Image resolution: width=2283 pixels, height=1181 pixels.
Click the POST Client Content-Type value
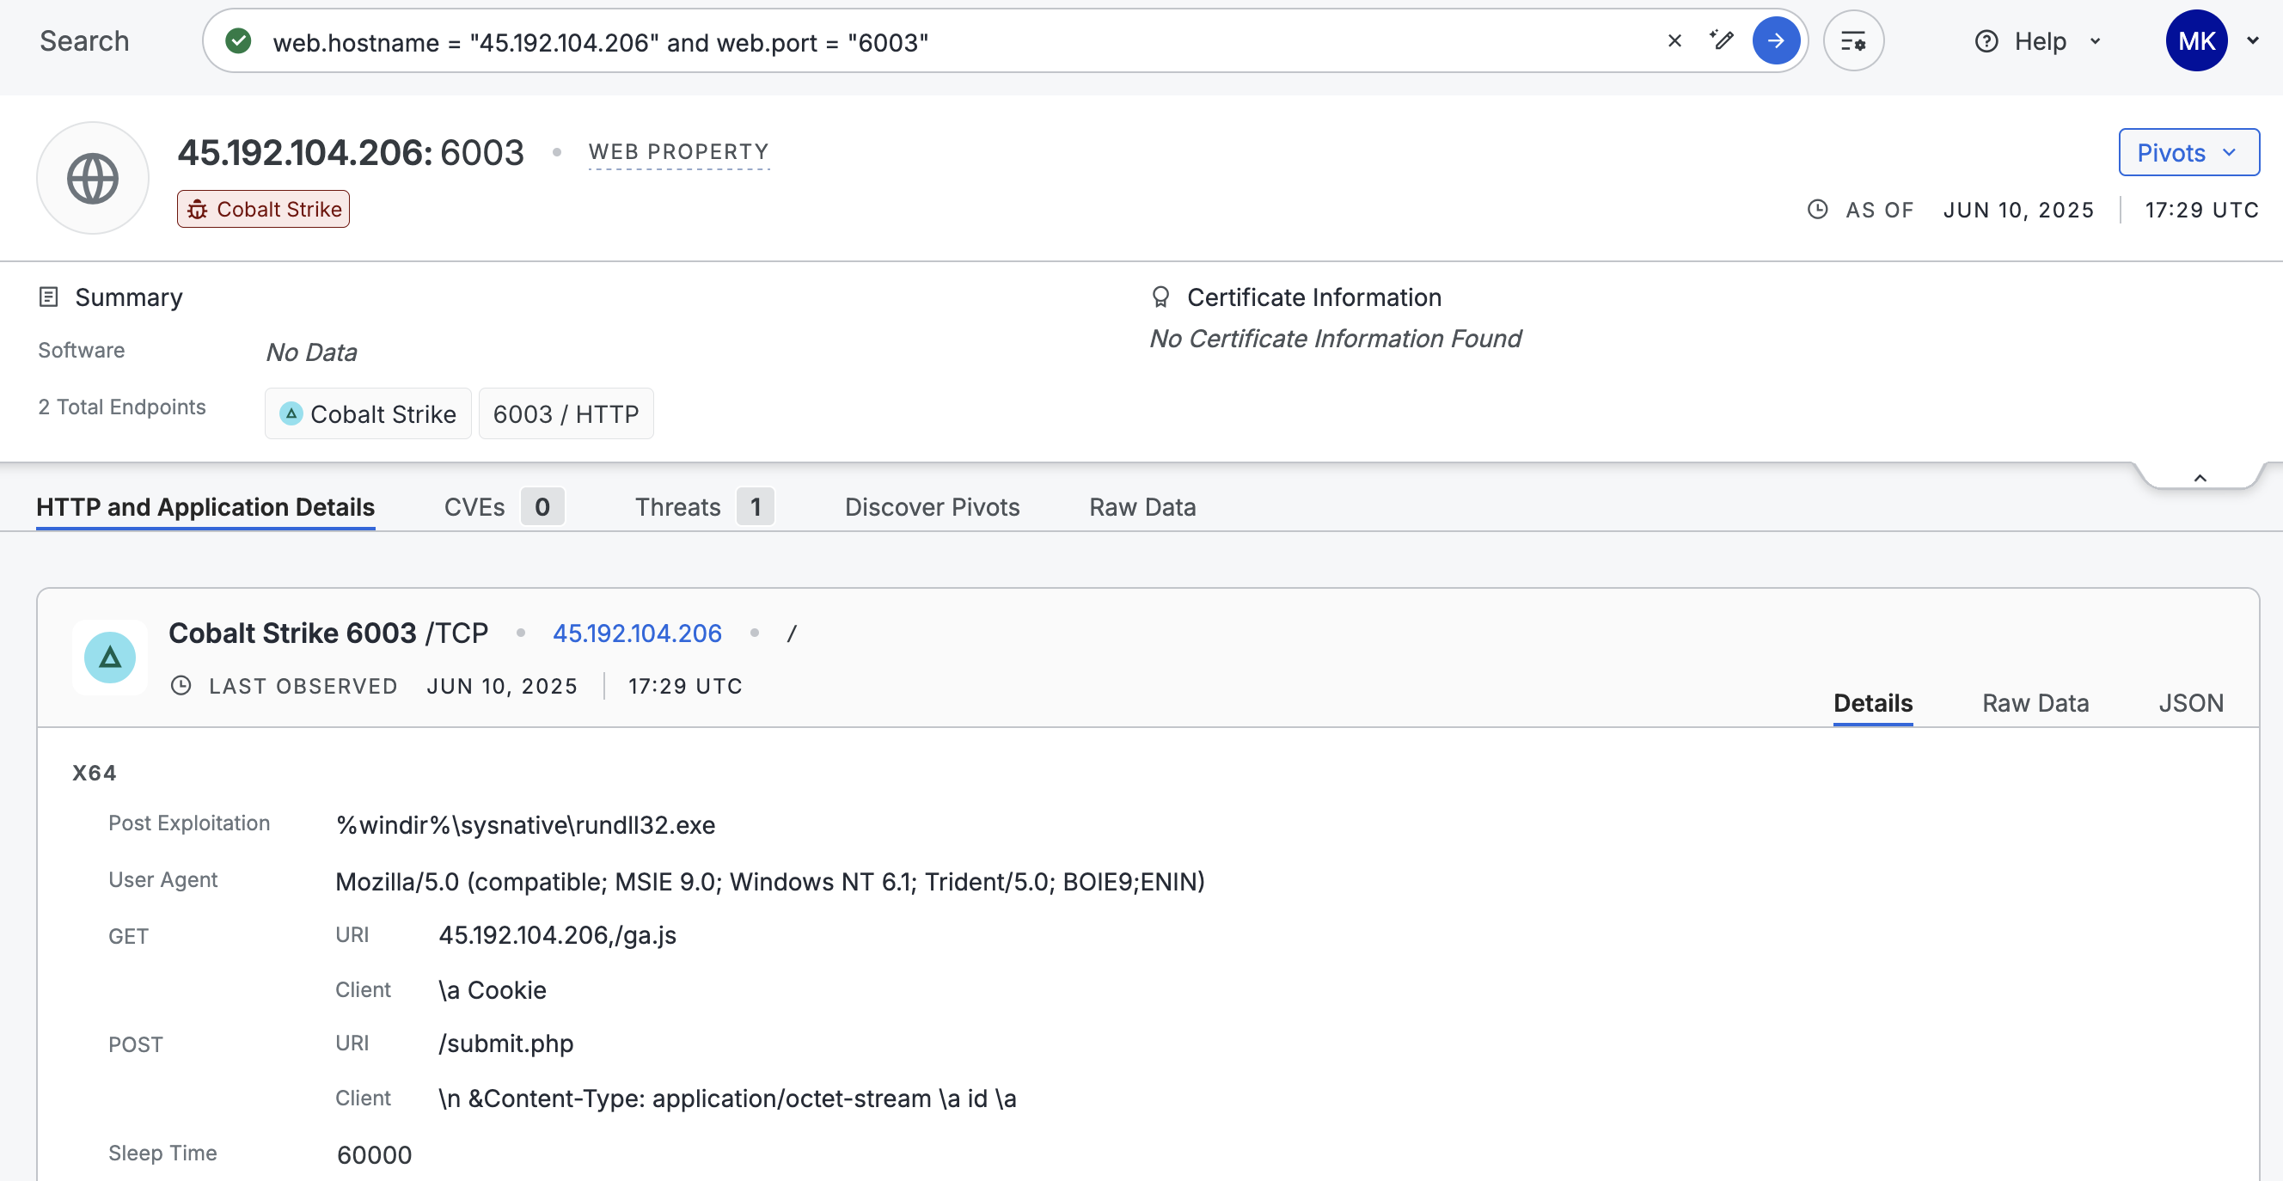[x=726, y=1098]
